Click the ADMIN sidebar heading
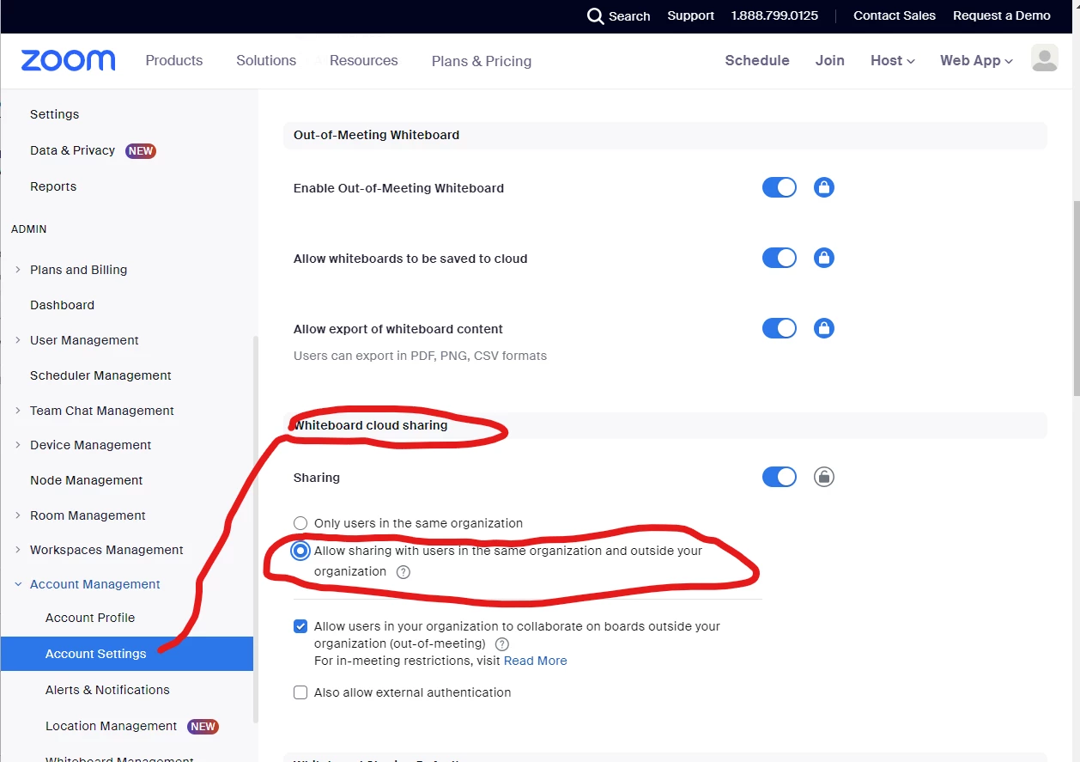Viewport: 1080px width, 762px height. tap(28, 229)
